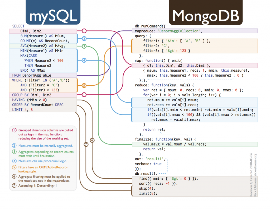This screenshot has height=209, width=270.
Task: Click the MongoDB logo banner
Action: point(206,12)
